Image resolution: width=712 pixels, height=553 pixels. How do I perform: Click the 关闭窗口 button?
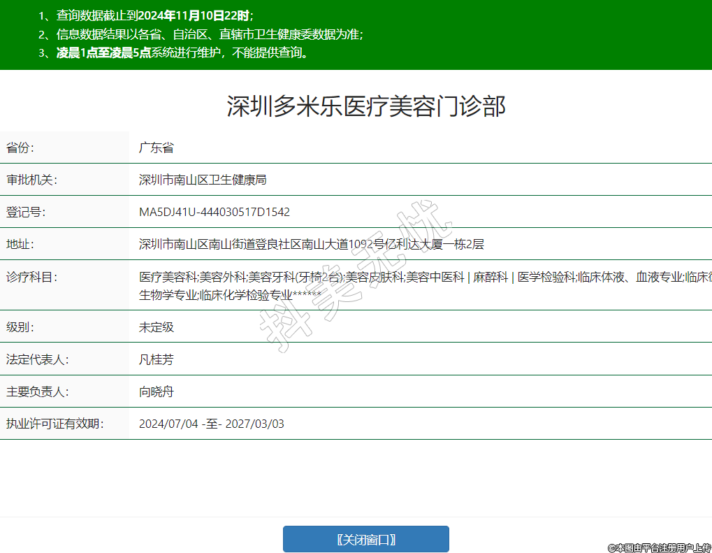tap(365, 539)
